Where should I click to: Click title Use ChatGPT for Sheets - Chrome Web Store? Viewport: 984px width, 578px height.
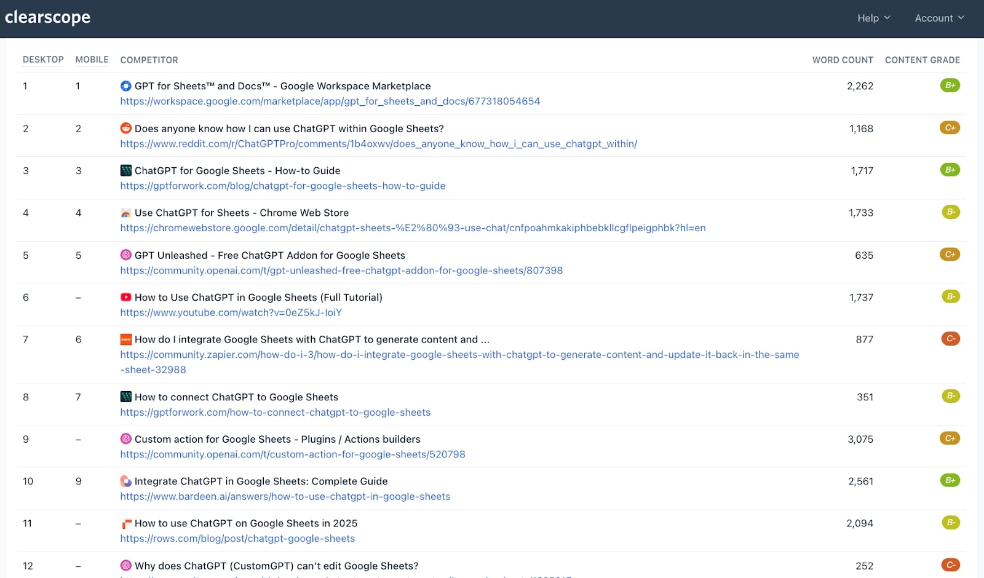pyautogui.click(x=242, y=213)
